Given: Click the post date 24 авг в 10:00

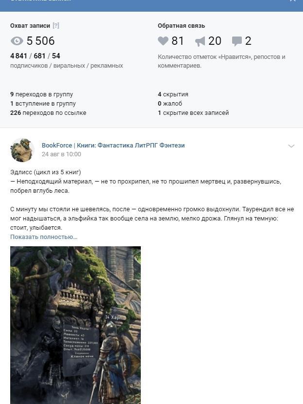Looking at the screenshot, I should (61, 154).
